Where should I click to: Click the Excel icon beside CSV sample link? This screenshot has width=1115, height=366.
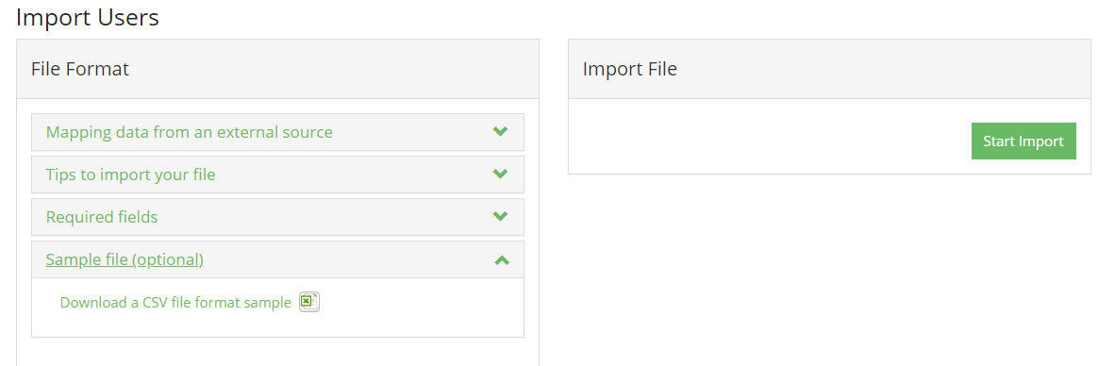click(308, 302)
